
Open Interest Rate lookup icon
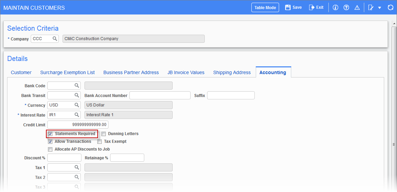point(77,115)
